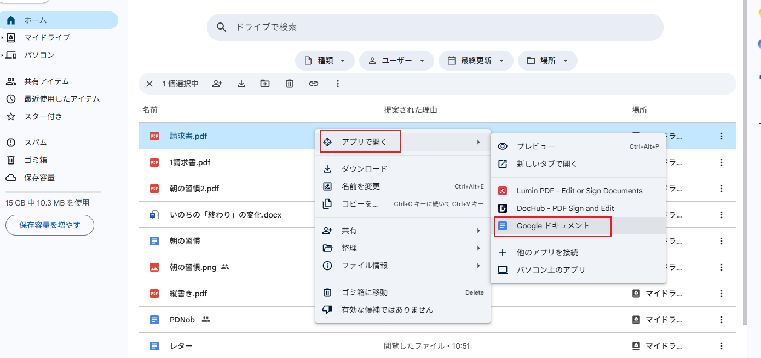Select 他のアプリを接続 in submenu
This screenshot has height=358, width=761.
[578, 253]
